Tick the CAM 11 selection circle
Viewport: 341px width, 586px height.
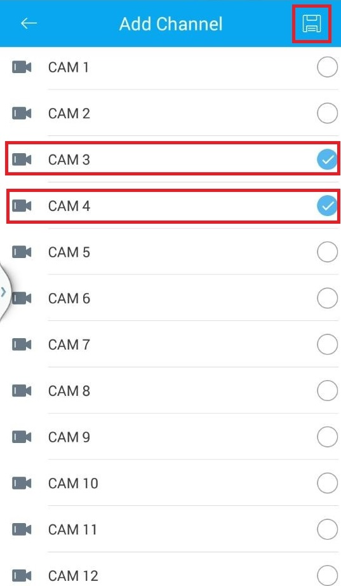(x=327, y=529)
